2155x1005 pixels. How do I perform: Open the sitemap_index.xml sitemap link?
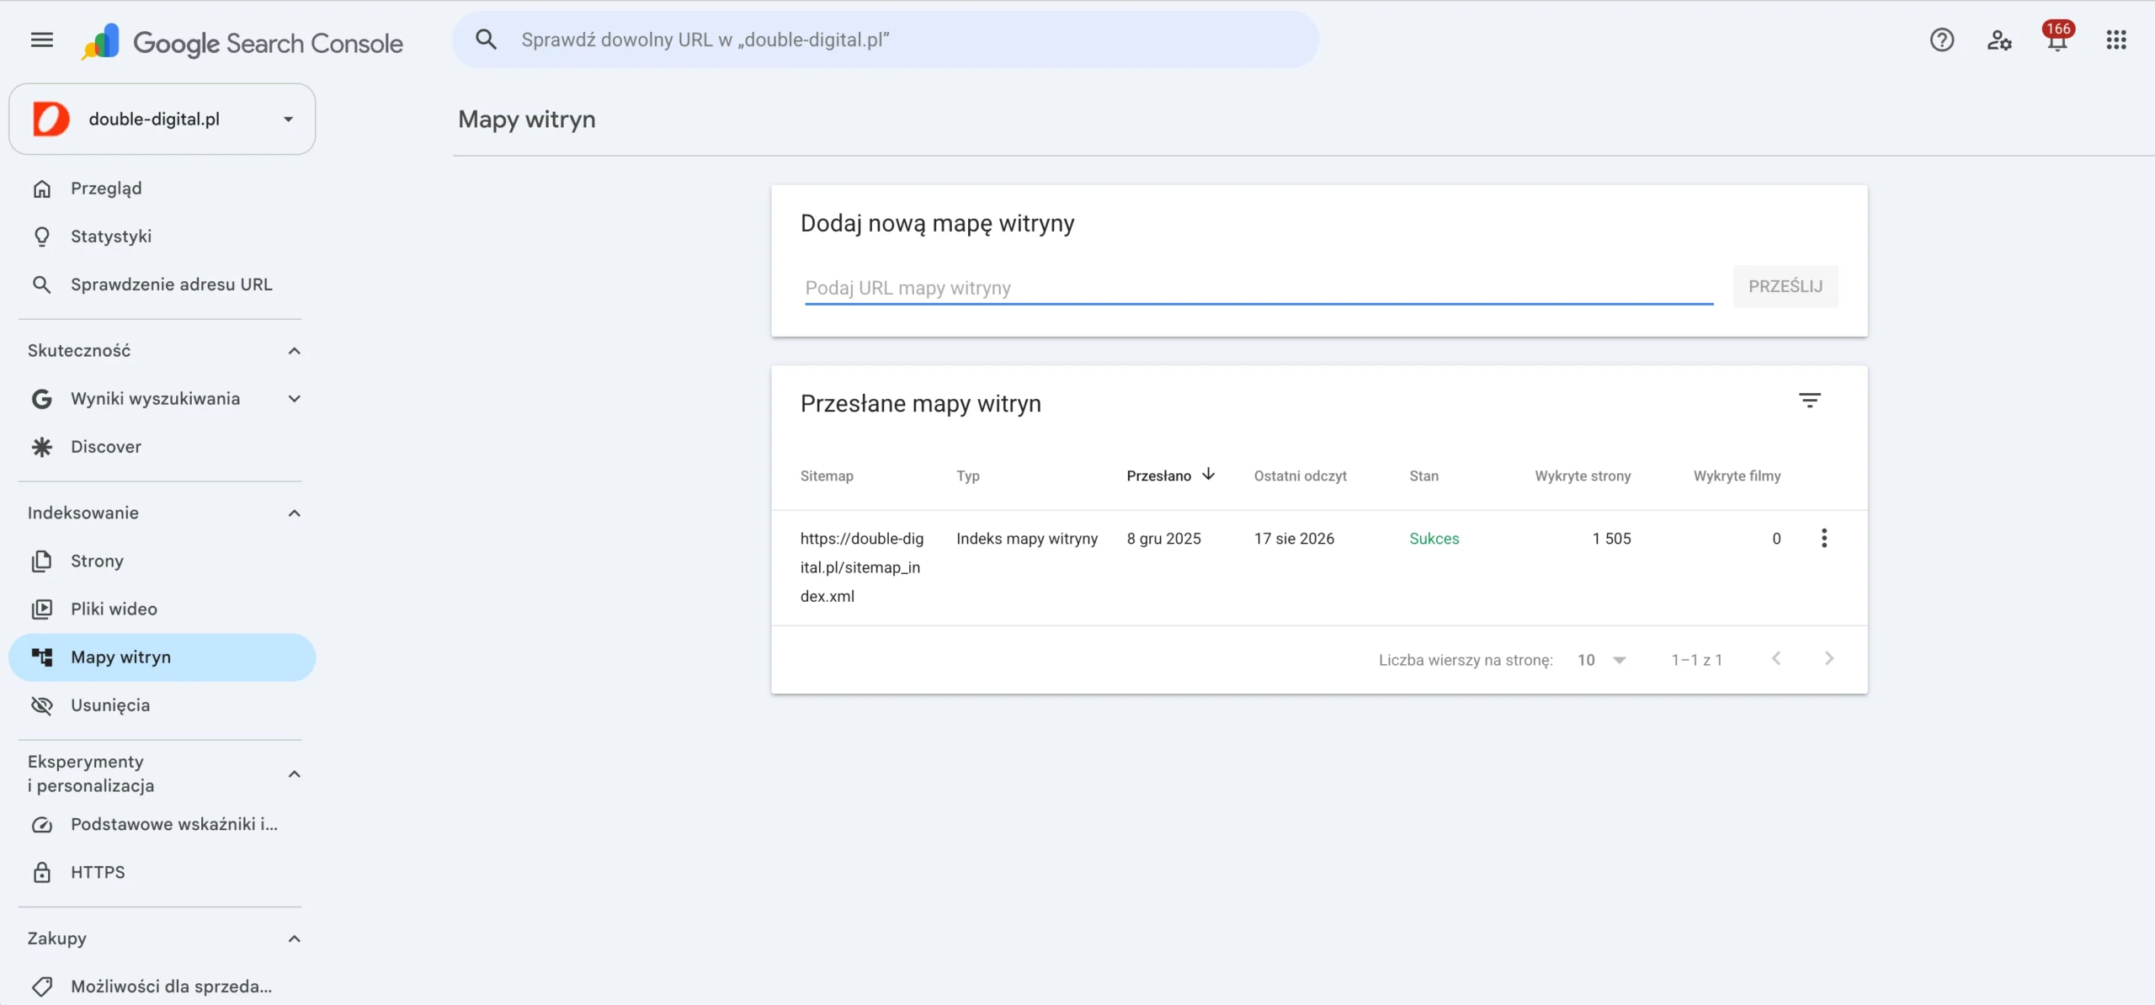coord(861,567)
